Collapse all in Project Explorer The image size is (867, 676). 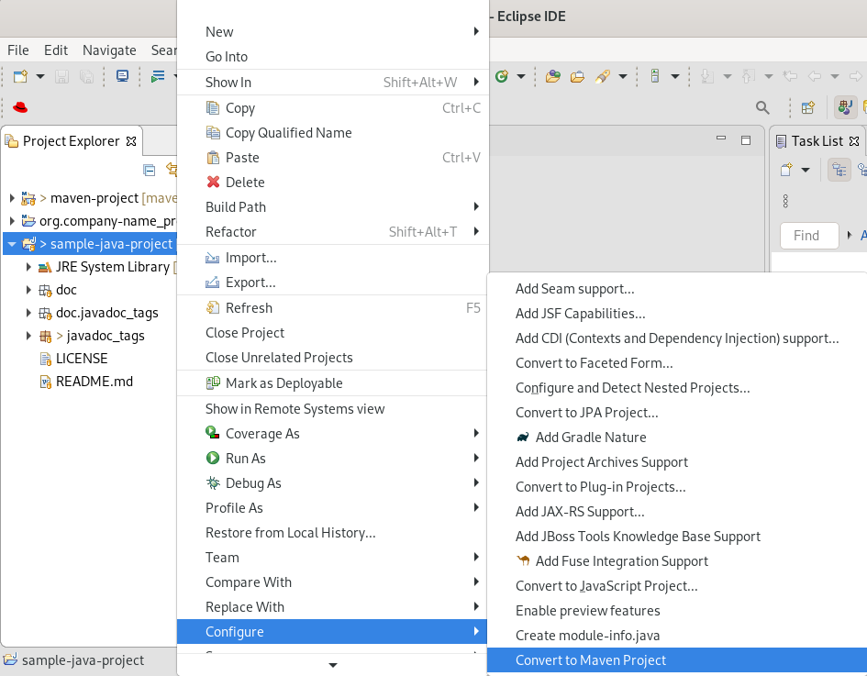click(x=149, y=170)
